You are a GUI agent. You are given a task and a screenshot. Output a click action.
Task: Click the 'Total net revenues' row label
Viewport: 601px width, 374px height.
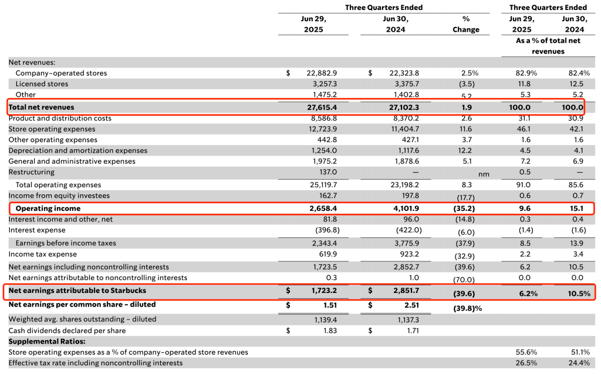click(42, 107)
